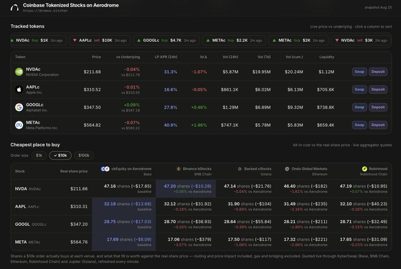401x269 pixels.
Task: Sort by Vol (24h) column header
Action: click(x=231, y=57)
